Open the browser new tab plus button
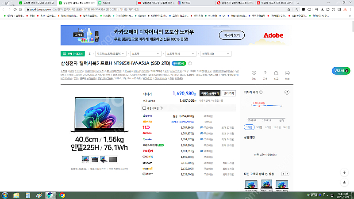The width and height of the screenshot is (354, 199). click(x=298, y=3)
